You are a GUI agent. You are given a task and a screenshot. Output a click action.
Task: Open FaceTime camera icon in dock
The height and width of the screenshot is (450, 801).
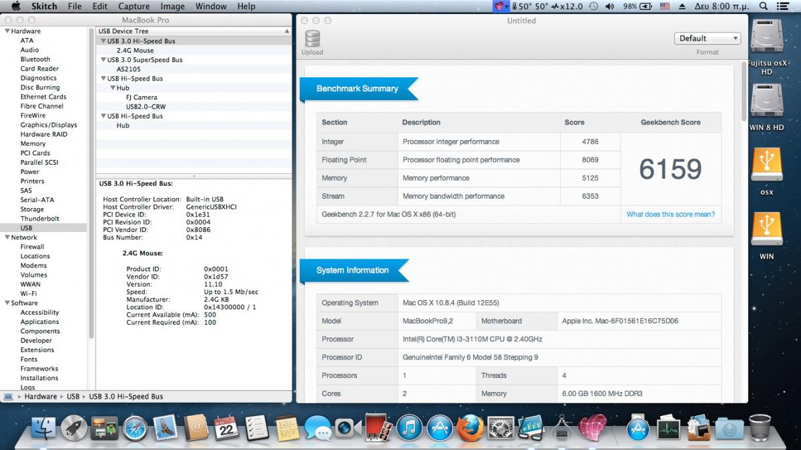click(348, 427)
